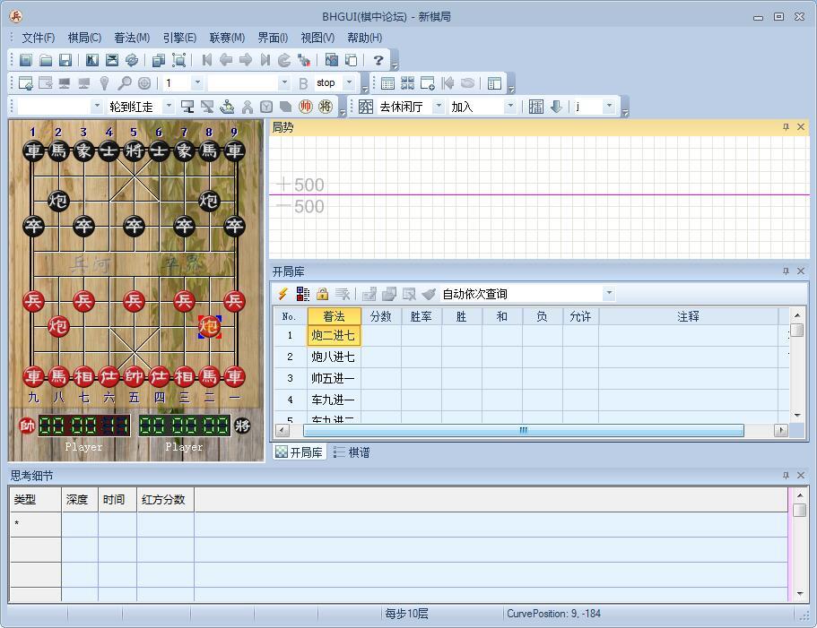This screenshot has width=817, height=628.
Task: Open the 自动依次查询 dropdown
Action: [x=609, y=294]
